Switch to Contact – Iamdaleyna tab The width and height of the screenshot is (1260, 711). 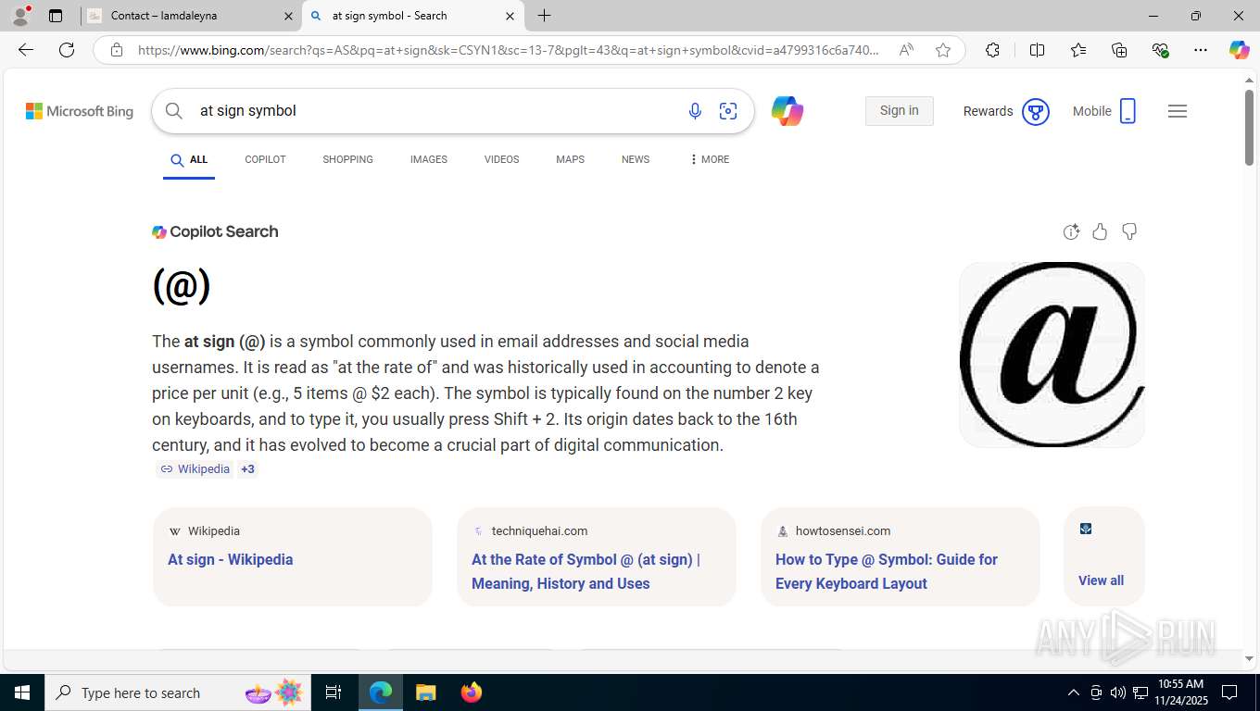(x=192, y=16)
